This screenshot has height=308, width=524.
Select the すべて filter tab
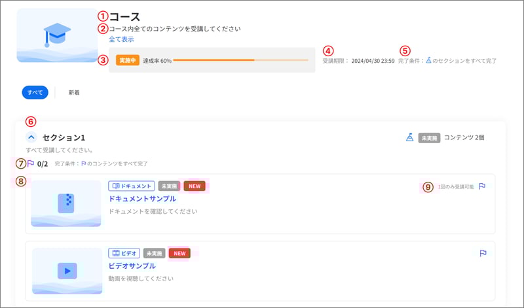pyautogui.click(x=35, y=93)
